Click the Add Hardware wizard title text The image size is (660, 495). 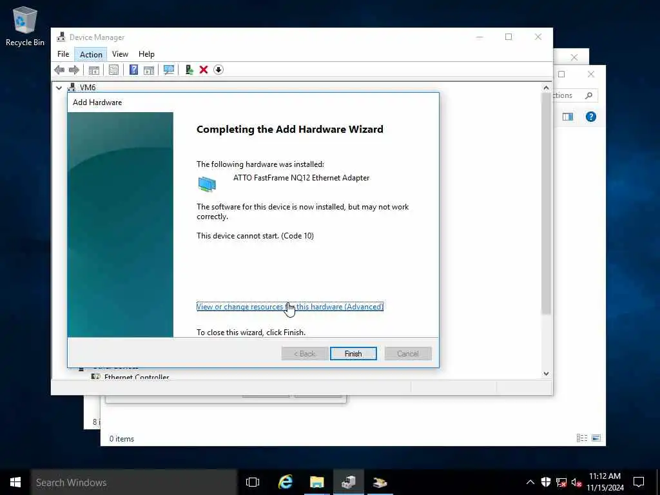coord(97,102)
